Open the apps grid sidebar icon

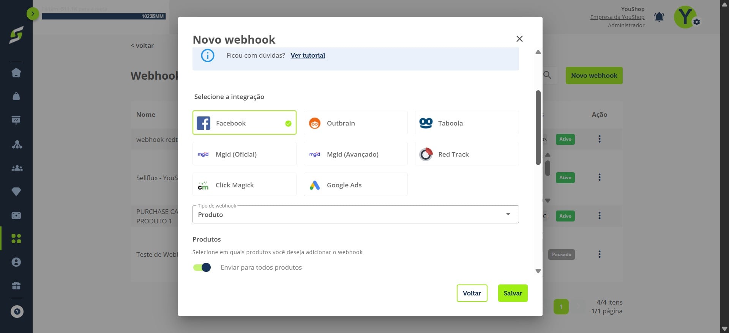tap(16, 239)
